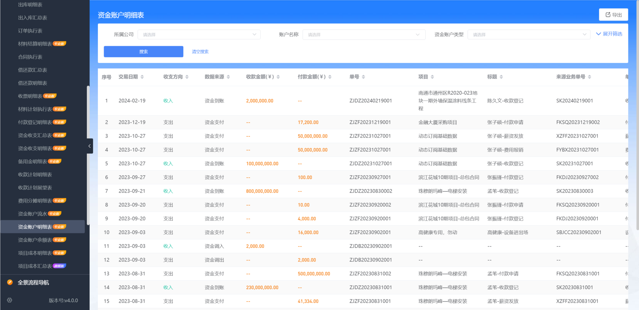The image size is (639, 310).
Task: Click the export icon beside 导出
Action: tap(608, 14)
